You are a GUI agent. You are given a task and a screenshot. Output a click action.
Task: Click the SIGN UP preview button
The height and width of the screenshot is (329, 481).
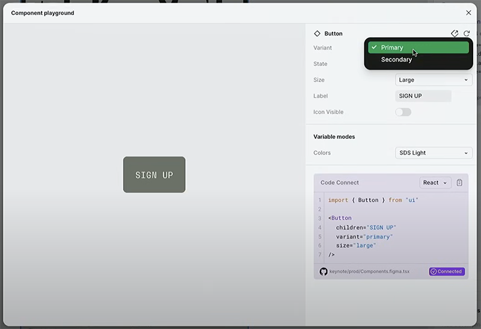coord(155,174)
